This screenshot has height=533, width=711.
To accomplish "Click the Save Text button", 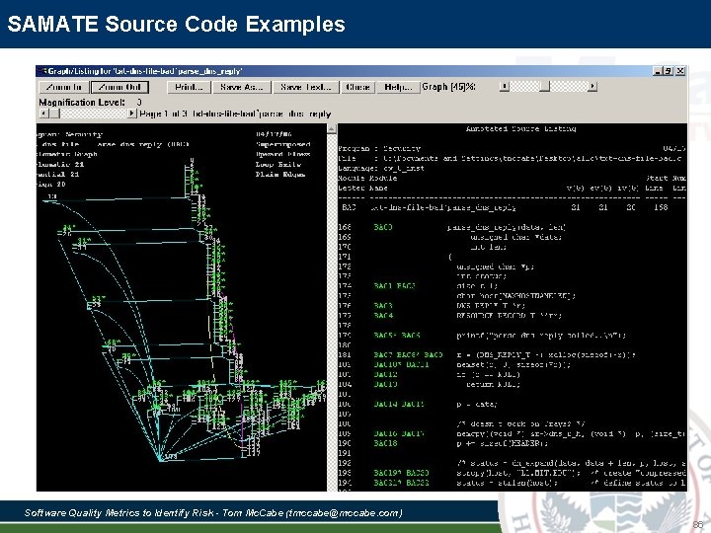I will click(305, 87).
